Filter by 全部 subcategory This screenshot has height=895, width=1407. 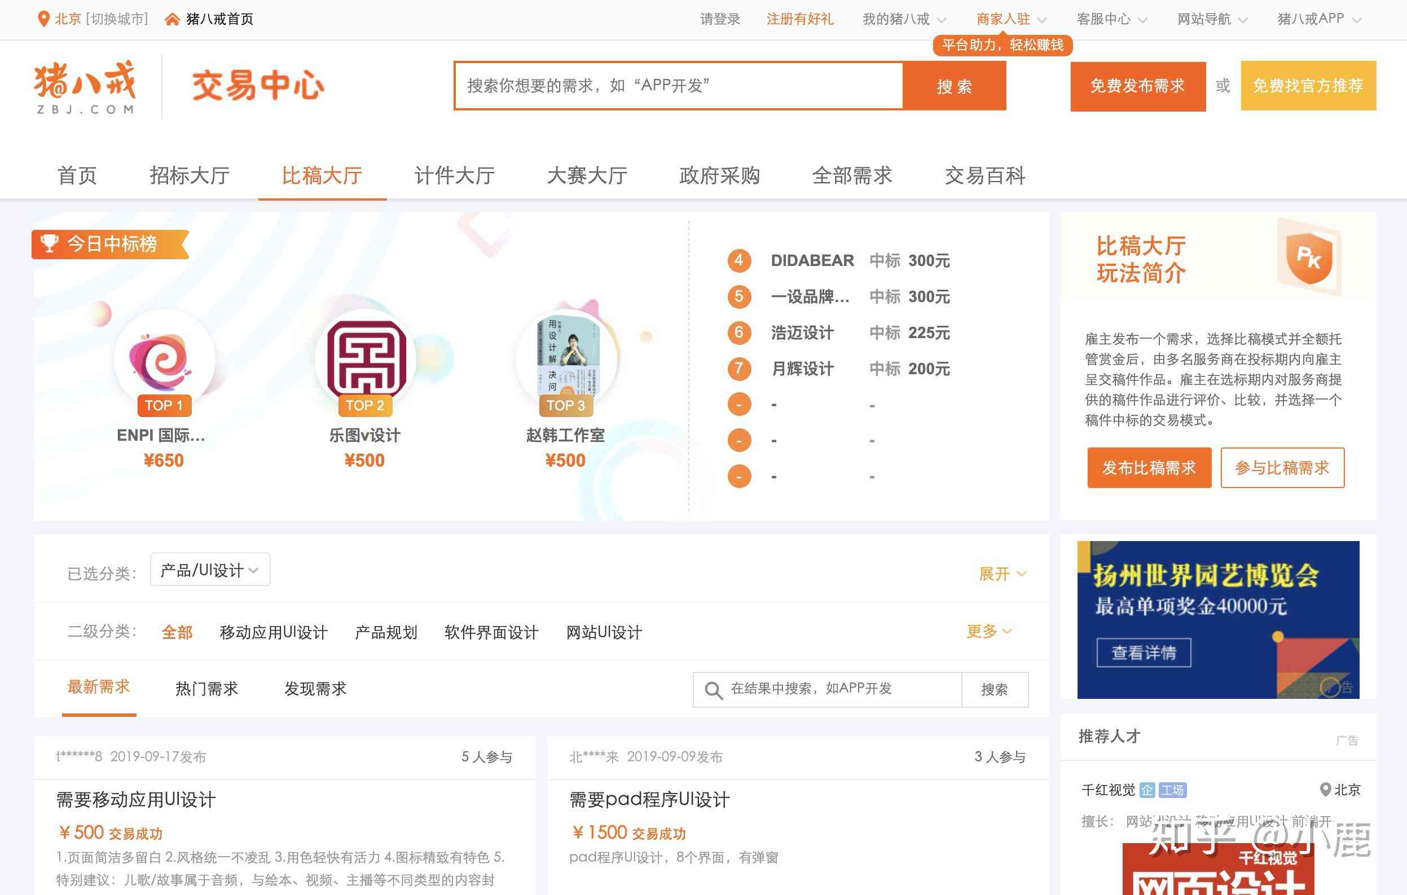pos(177,632)
